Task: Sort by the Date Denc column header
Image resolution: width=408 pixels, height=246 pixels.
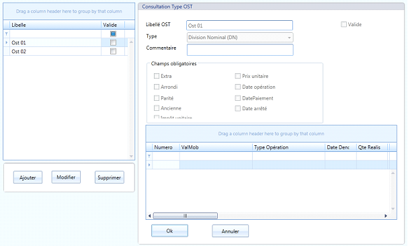Action: click(341, 147)
